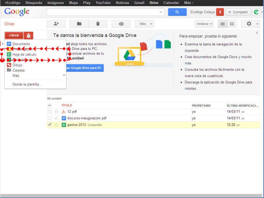Click the PROPIETARIO column header
264x198 pixels.
click(x=201, y=106)
